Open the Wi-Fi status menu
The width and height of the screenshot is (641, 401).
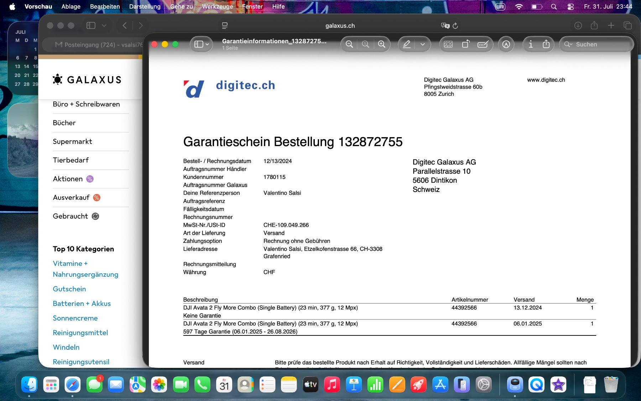[x=519, y=6]
